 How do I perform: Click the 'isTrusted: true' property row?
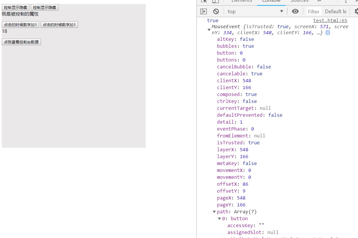(x=238, y=143)
